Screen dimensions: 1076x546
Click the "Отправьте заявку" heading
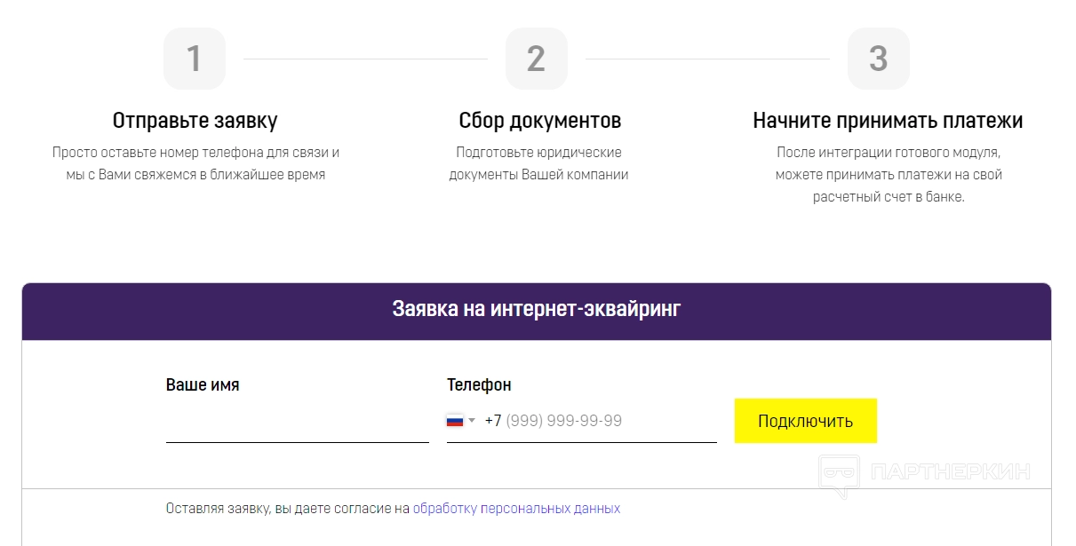point(195,121)
